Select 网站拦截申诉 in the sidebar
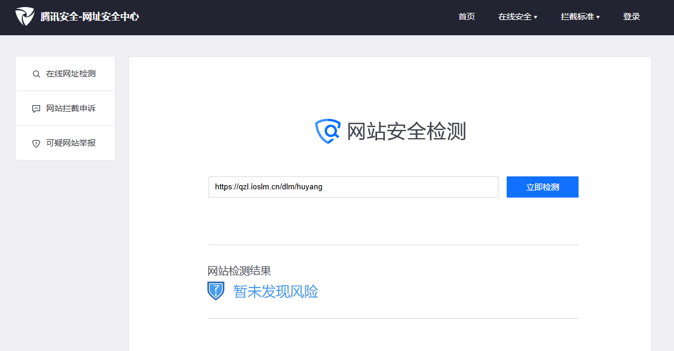This screenshot has width=674, height=351. (x=65, y=109)
